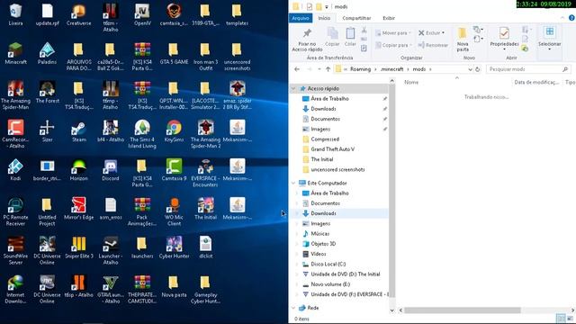Open Grand Theft Auto V quick access folder
This screenshot has height=324, width=576.
332,149
